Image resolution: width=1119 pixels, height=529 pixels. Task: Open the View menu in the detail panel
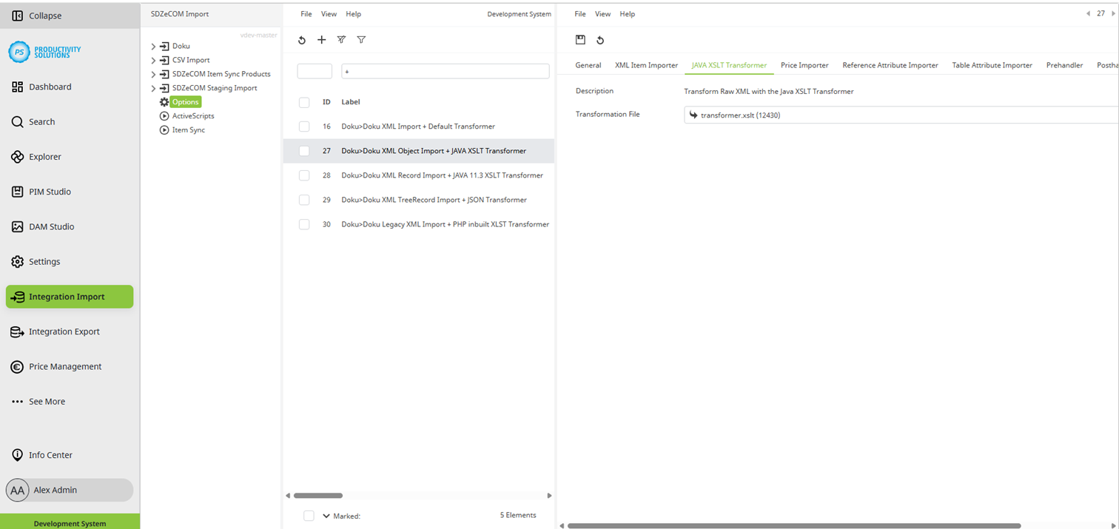(x=602, y=13)
